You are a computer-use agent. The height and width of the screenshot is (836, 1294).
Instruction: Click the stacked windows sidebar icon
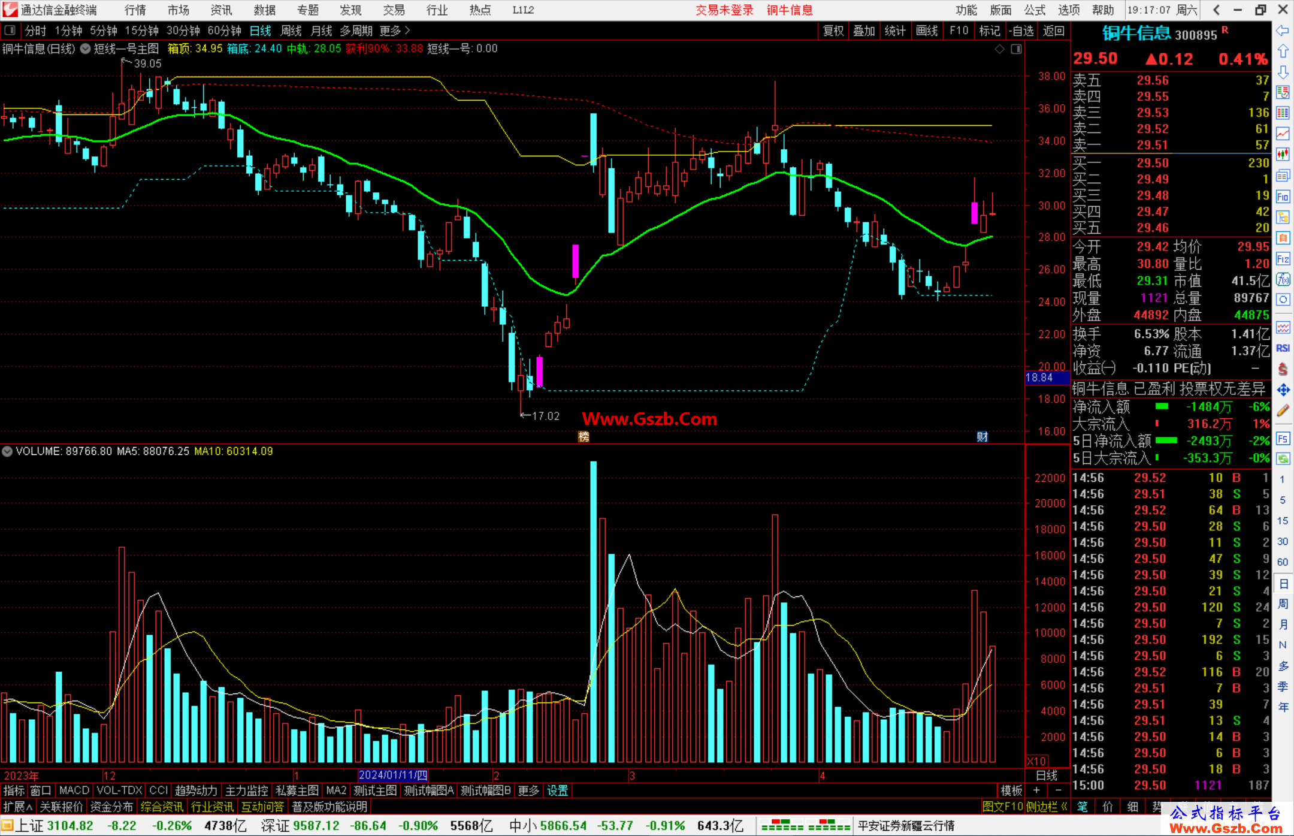[1283, 176]
